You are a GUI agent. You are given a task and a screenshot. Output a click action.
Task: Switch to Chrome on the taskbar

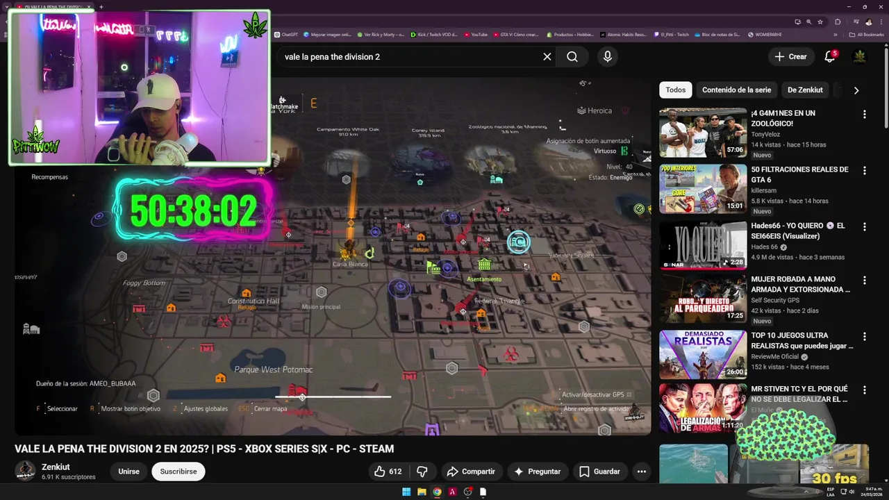tap(437, 492)
